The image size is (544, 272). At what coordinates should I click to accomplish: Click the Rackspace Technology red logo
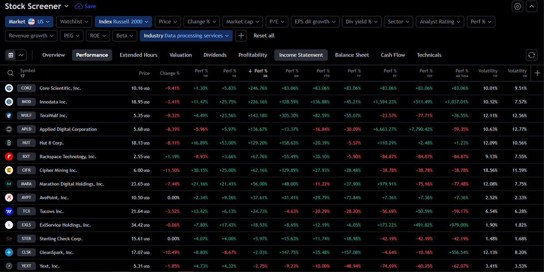(x=9, y=156)
